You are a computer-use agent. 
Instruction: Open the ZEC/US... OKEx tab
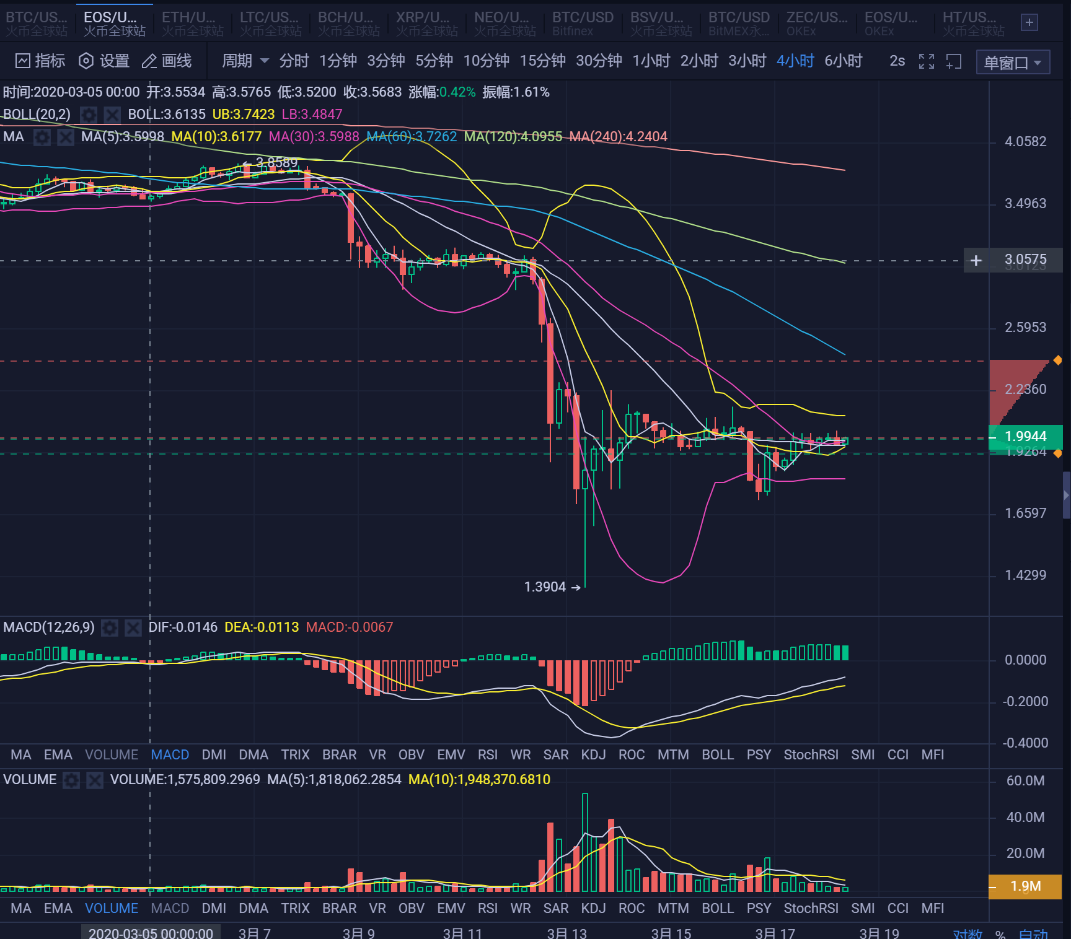pyautogui.click(x=818, y=23)
